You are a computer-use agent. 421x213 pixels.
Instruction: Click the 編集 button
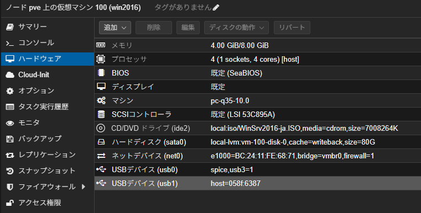(188, 28)
